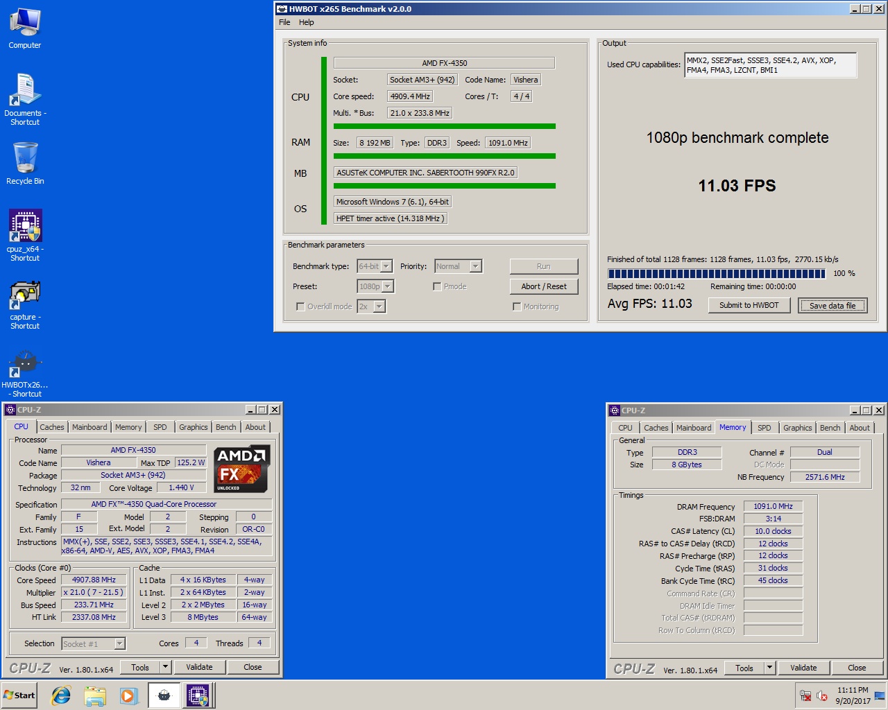The width and height of the screenshot is (888, 710).
Task: Switch to CPU tab in right CPU-Z
Action: (625, 428)
